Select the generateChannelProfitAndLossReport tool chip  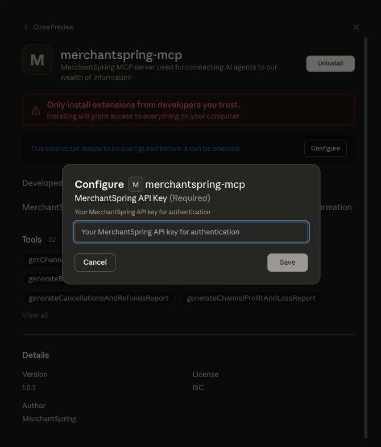(x=251, y=298)
